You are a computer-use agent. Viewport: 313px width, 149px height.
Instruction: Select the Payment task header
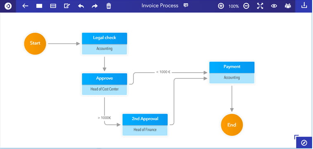[232, 67]
